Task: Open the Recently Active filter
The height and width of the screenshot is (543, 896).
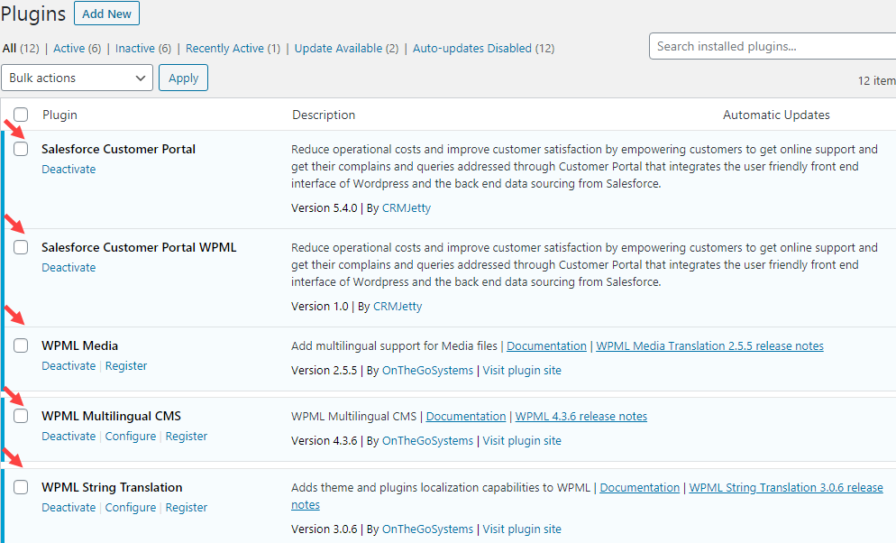Action: click(x=225, y=49)
